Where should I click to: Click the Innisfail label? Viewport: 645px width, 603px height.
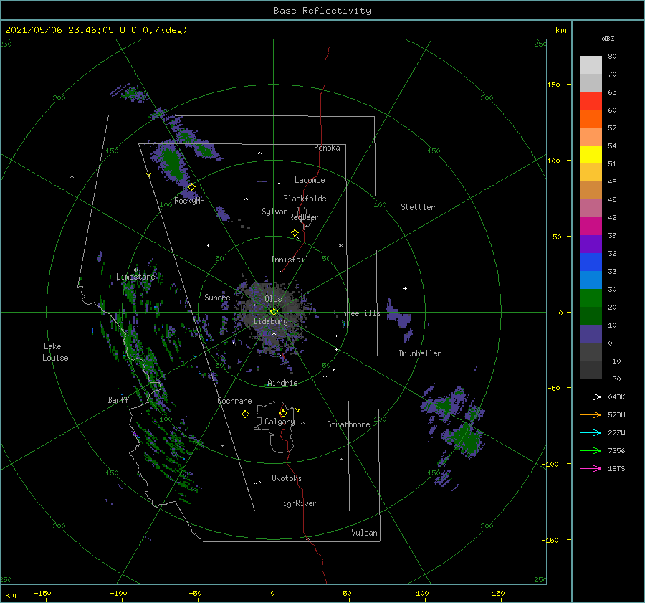click(290, 260)
